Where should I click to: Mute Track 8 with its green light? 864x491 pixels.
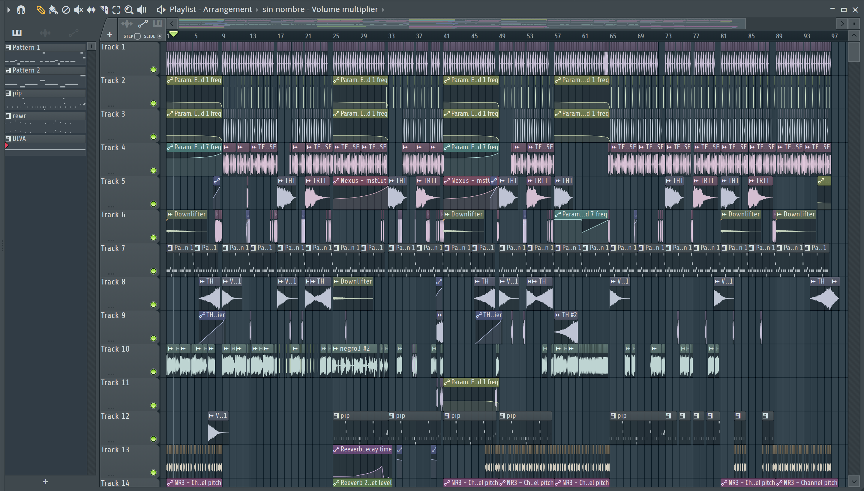tap(153, 305)
